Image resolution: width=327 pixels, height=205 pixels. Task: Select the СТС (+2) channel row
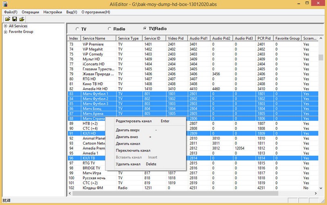[193, 183]
